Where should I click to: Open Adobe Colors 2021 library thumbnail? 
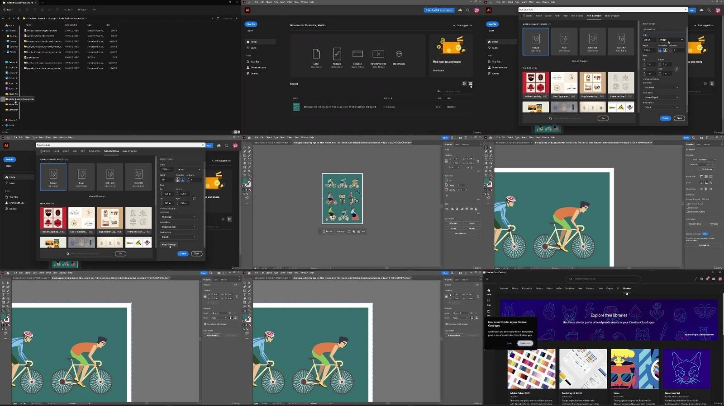531,369
